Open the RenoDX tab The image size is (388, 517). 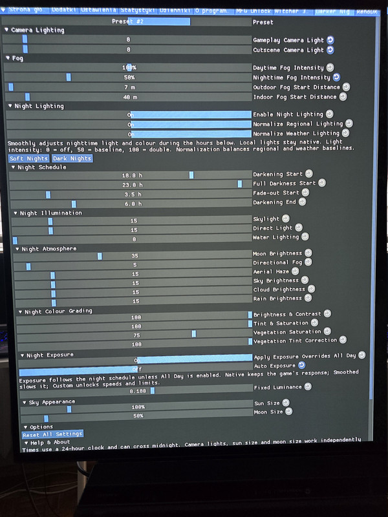coord(367,12)
